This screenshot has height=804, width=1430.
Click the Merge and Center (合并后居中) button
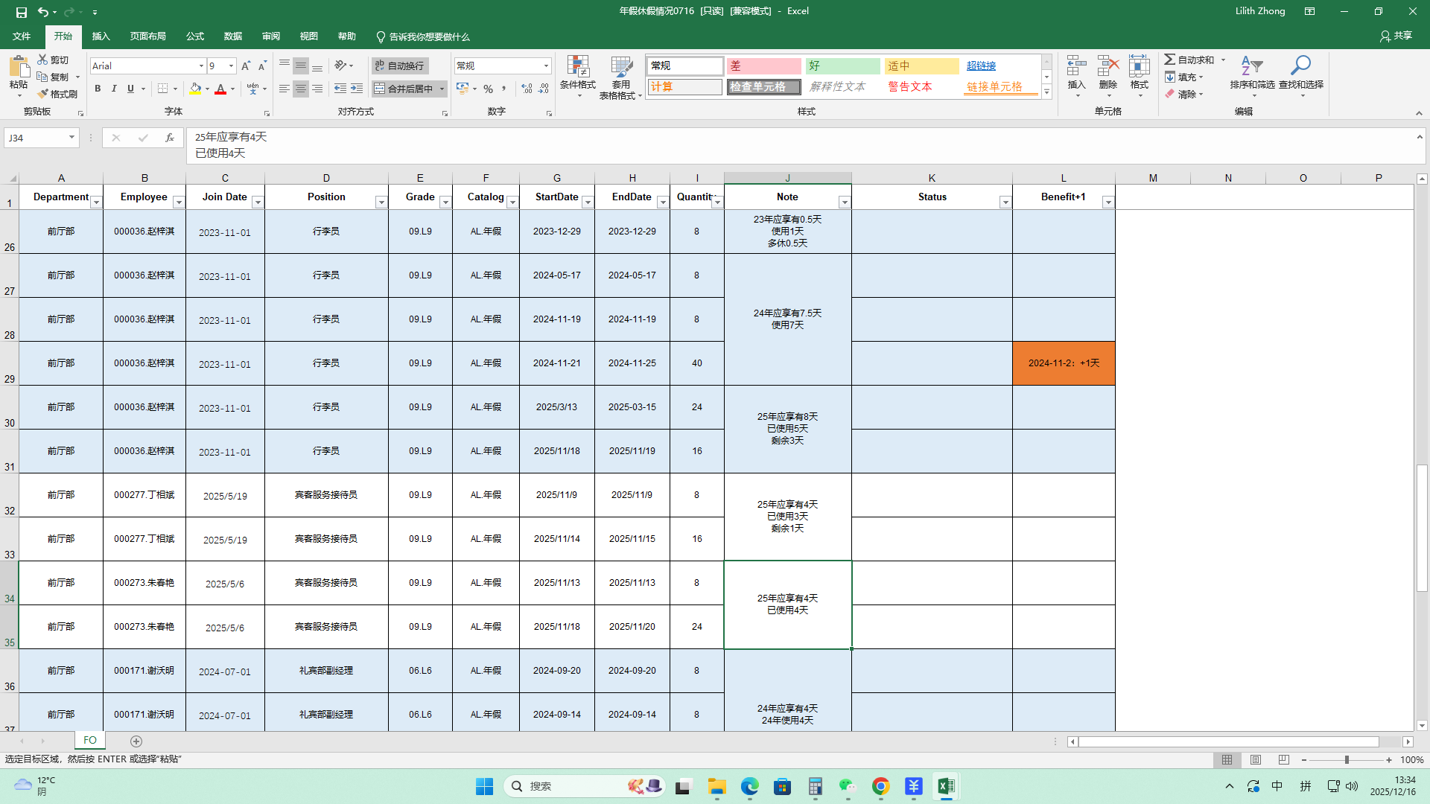pyautogui.click(x=403, y=89)
